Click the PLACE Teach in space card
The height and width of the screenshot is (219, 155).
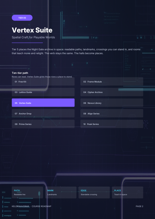[127, 192]
